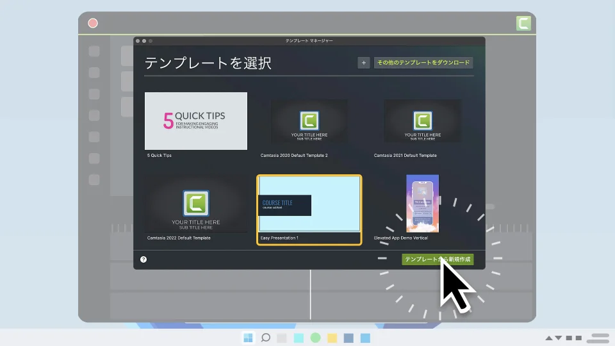
Task: Click the up triangle in the system tray
Action: pyautogui.click(x=549, y=338)
